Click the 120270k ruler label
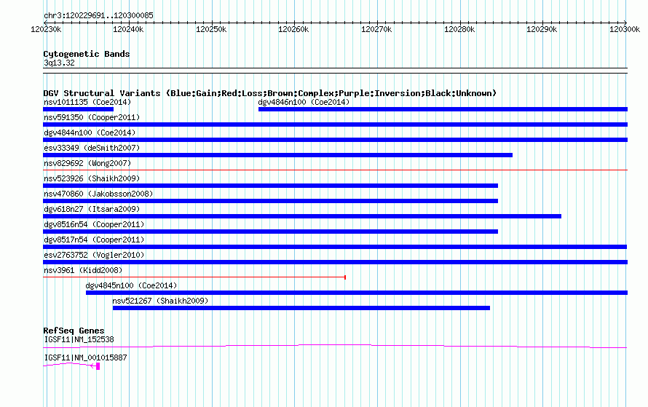This screenshot has width=648, height=407. point(376,29)
